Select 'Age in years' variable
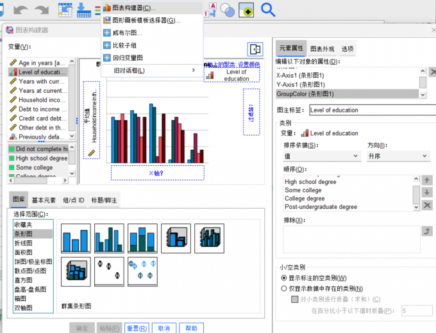 tap(38, 63)
